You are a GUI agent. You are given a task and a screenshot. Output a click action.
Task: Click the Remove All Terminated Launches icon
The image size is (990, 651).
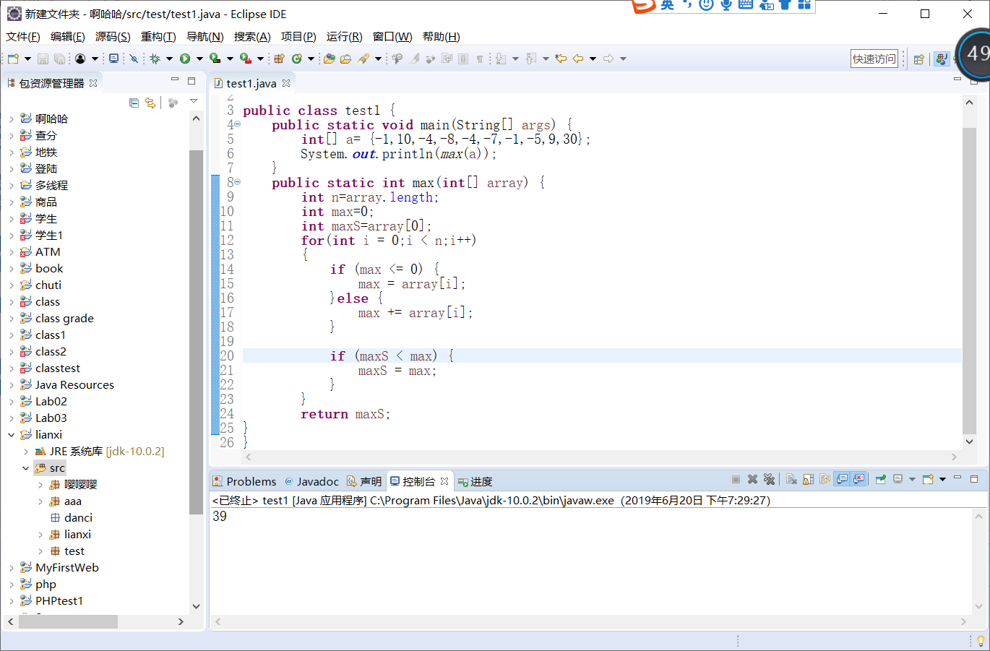click(x=769, y=479)
